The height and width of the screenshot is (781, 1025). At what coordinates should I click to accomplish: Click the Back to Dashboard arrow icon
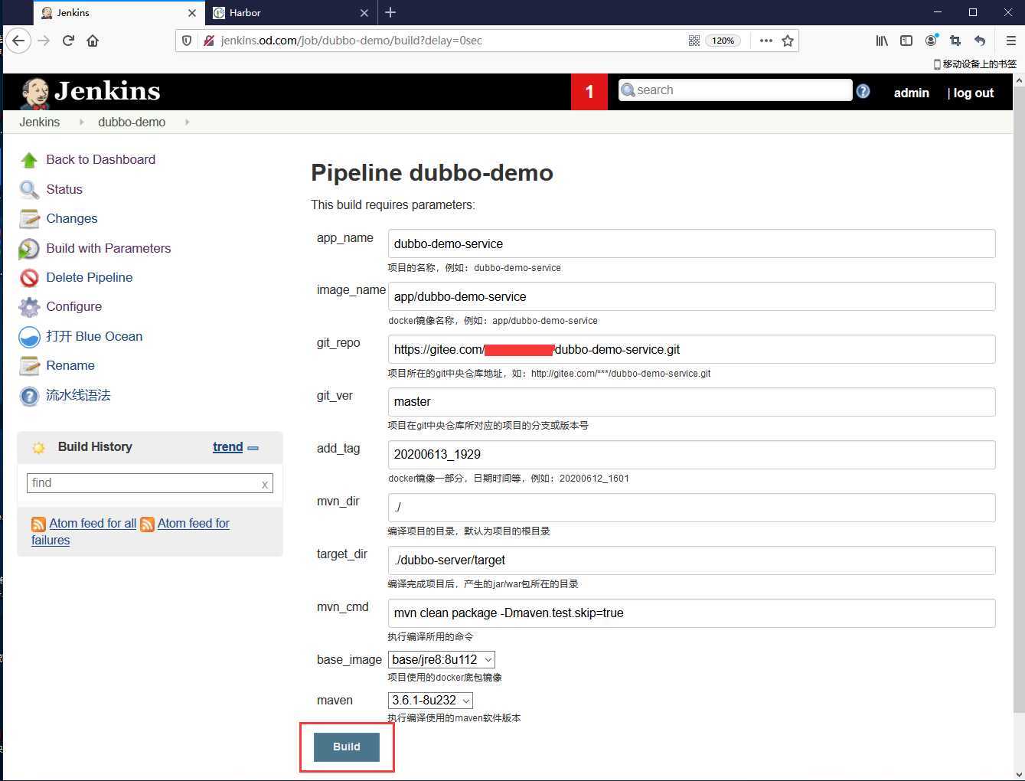pyautogui.click(x=29, y=160)
